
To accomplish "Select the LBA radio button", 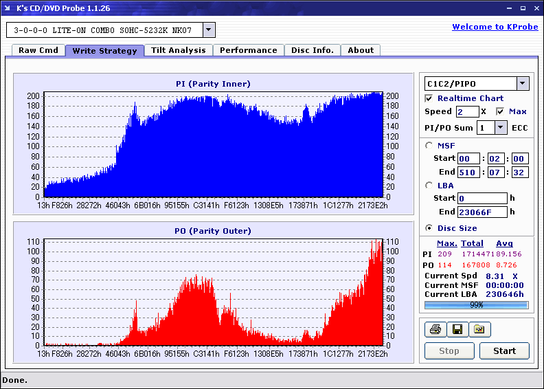I will coord(429,186).
